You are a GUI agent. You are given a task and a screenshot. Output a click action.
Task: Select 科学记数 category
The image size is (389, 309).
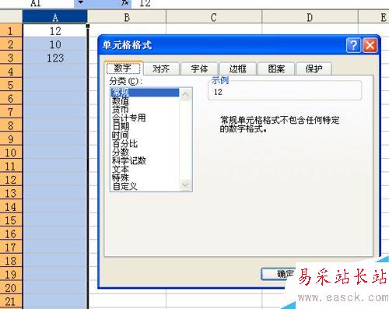coord(145,161)
